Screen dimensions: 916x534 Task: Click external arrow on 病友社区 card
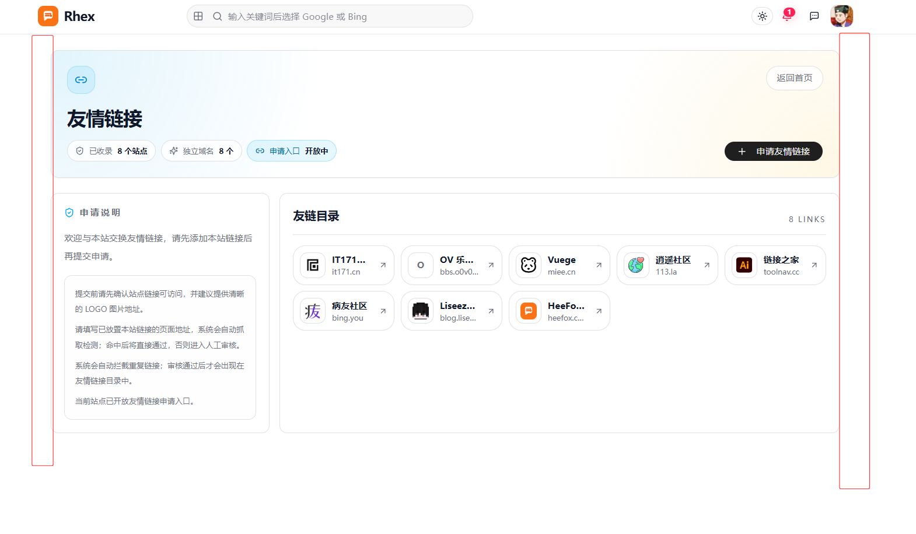383,311
